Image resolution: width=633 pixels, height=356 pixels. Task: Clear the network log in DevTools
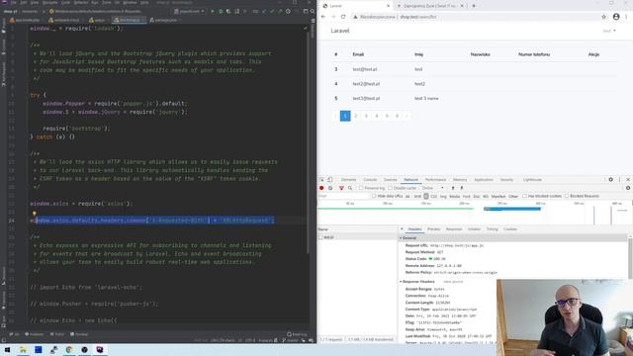click(330, 188)
